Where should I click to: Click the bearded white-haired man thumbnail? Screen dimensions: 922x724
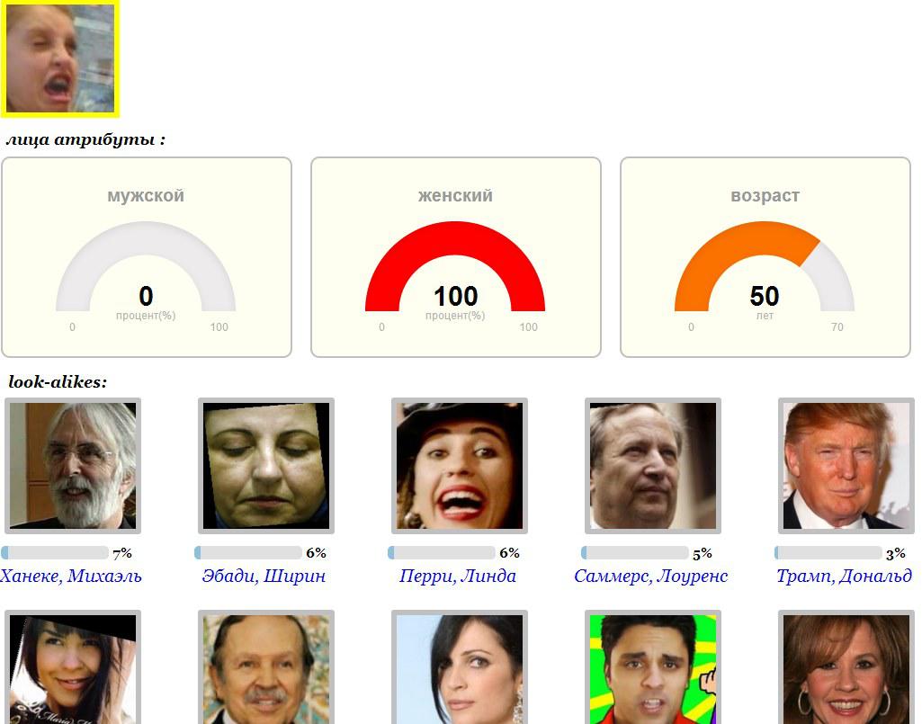coord(73,466)
